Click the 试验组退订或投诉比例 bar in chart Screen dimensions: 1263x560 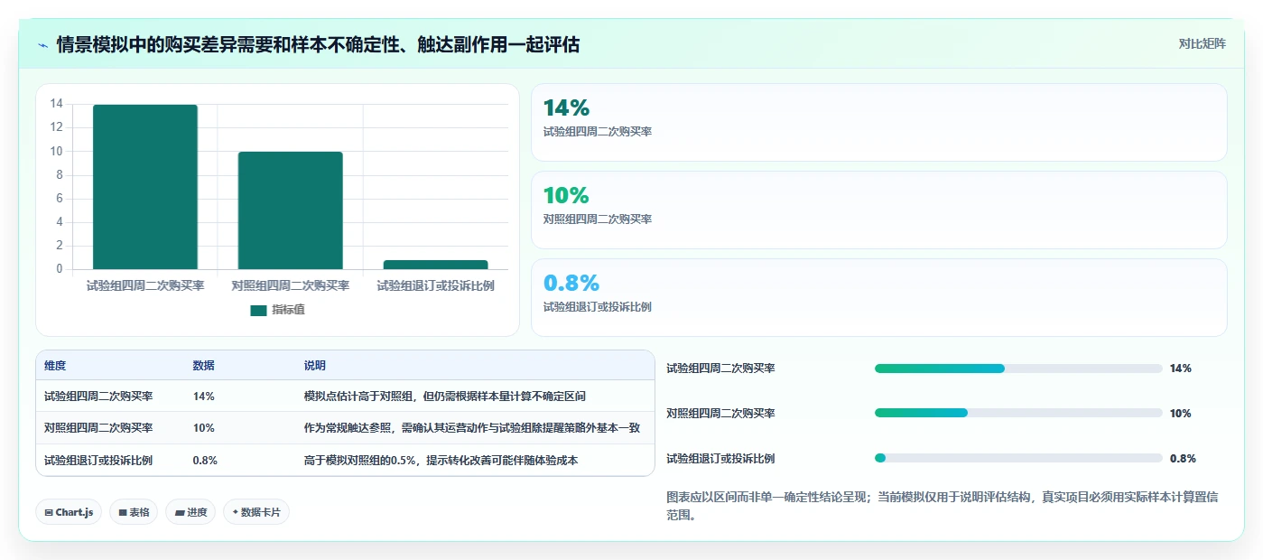tap(435, 265)
